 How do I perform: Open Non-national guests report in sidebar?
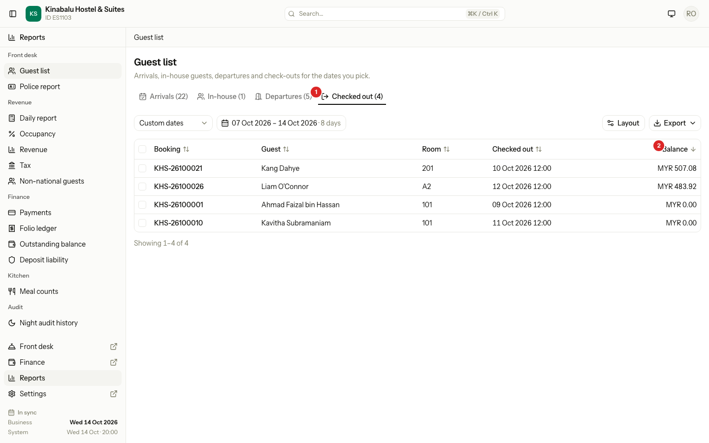[63, 181]
